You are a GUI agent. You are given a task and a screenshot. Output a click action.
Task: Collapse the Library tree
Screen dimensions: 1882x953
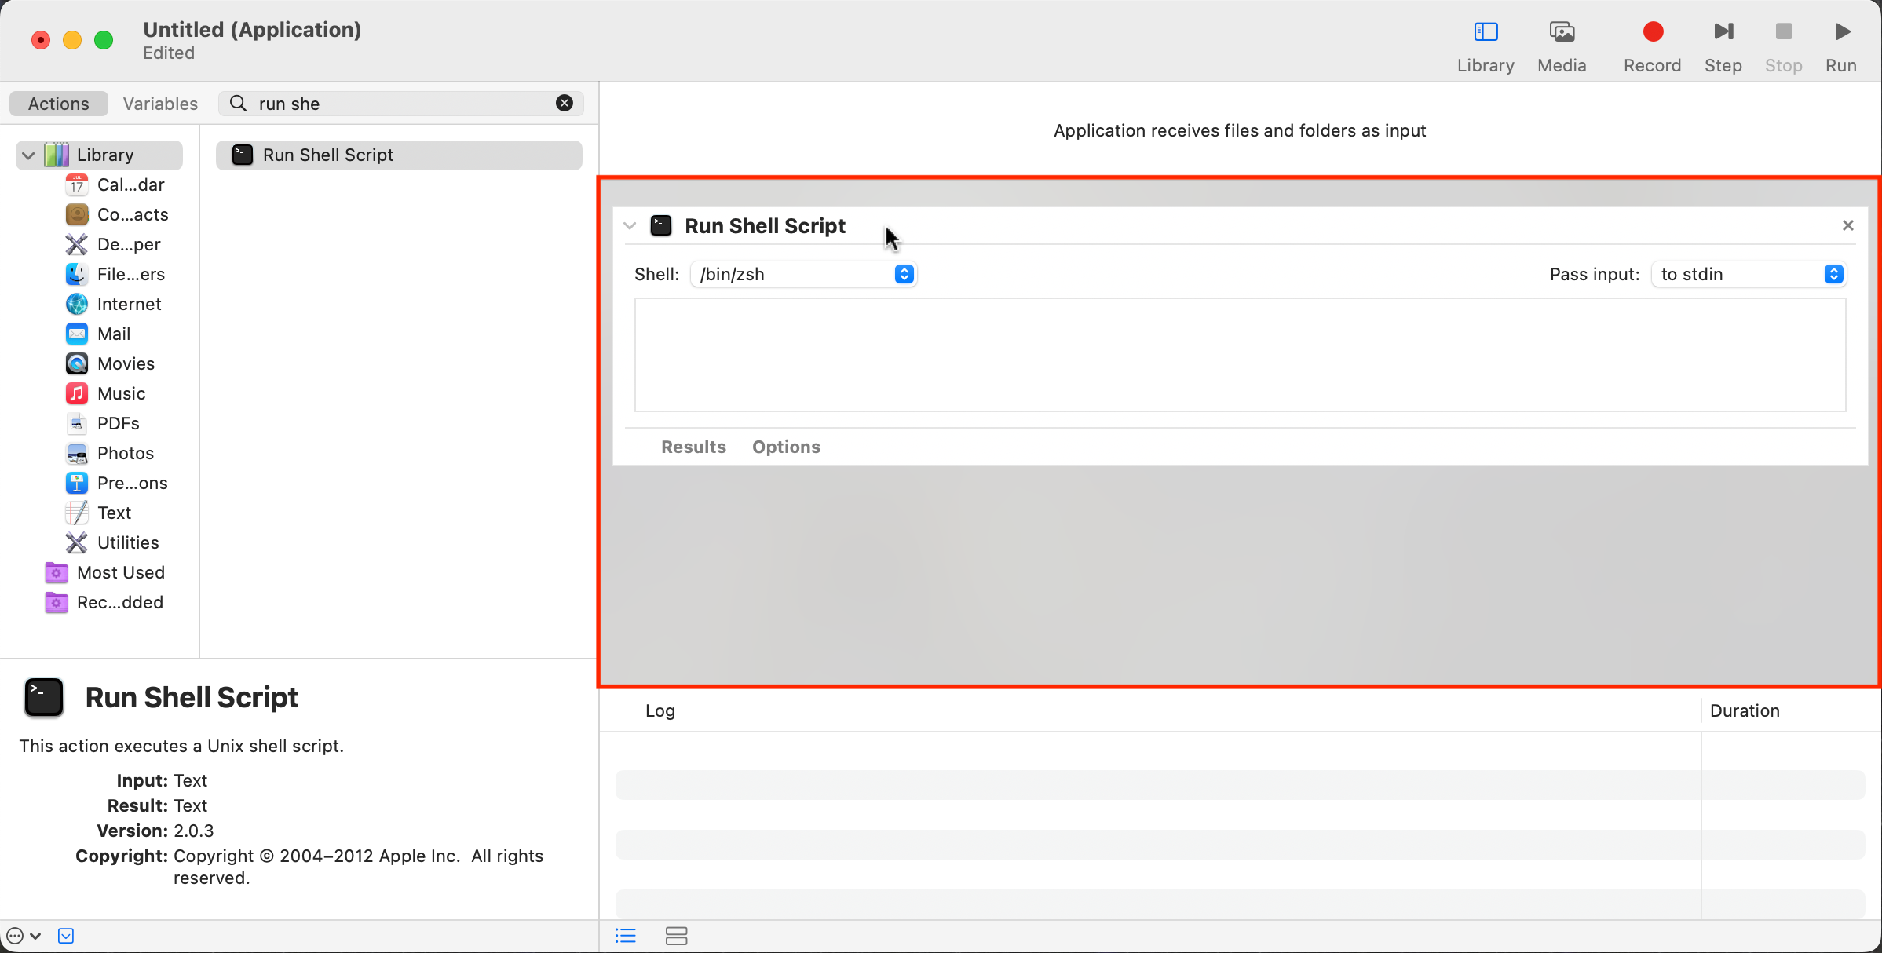pyautogui.click(x=29, y=155)
